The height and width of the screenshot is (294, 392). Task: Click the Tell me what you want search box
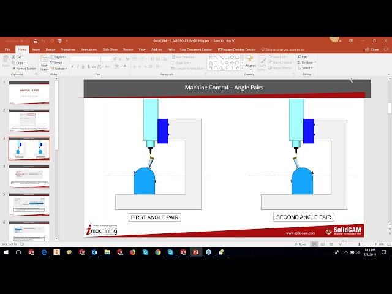click(x=283, y=50)
